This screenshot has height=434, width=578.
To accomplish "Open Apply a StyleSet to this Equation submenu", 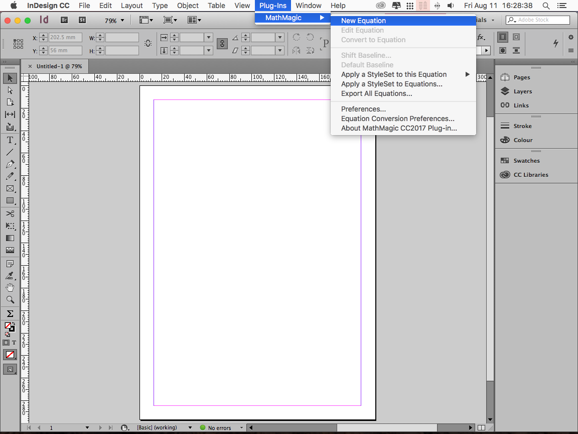I will coord(403,74).
